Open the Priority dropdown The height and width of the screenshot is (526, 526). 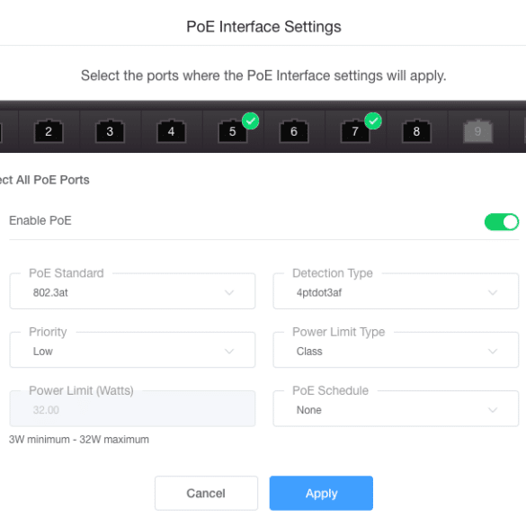click(x=132, y=350)
